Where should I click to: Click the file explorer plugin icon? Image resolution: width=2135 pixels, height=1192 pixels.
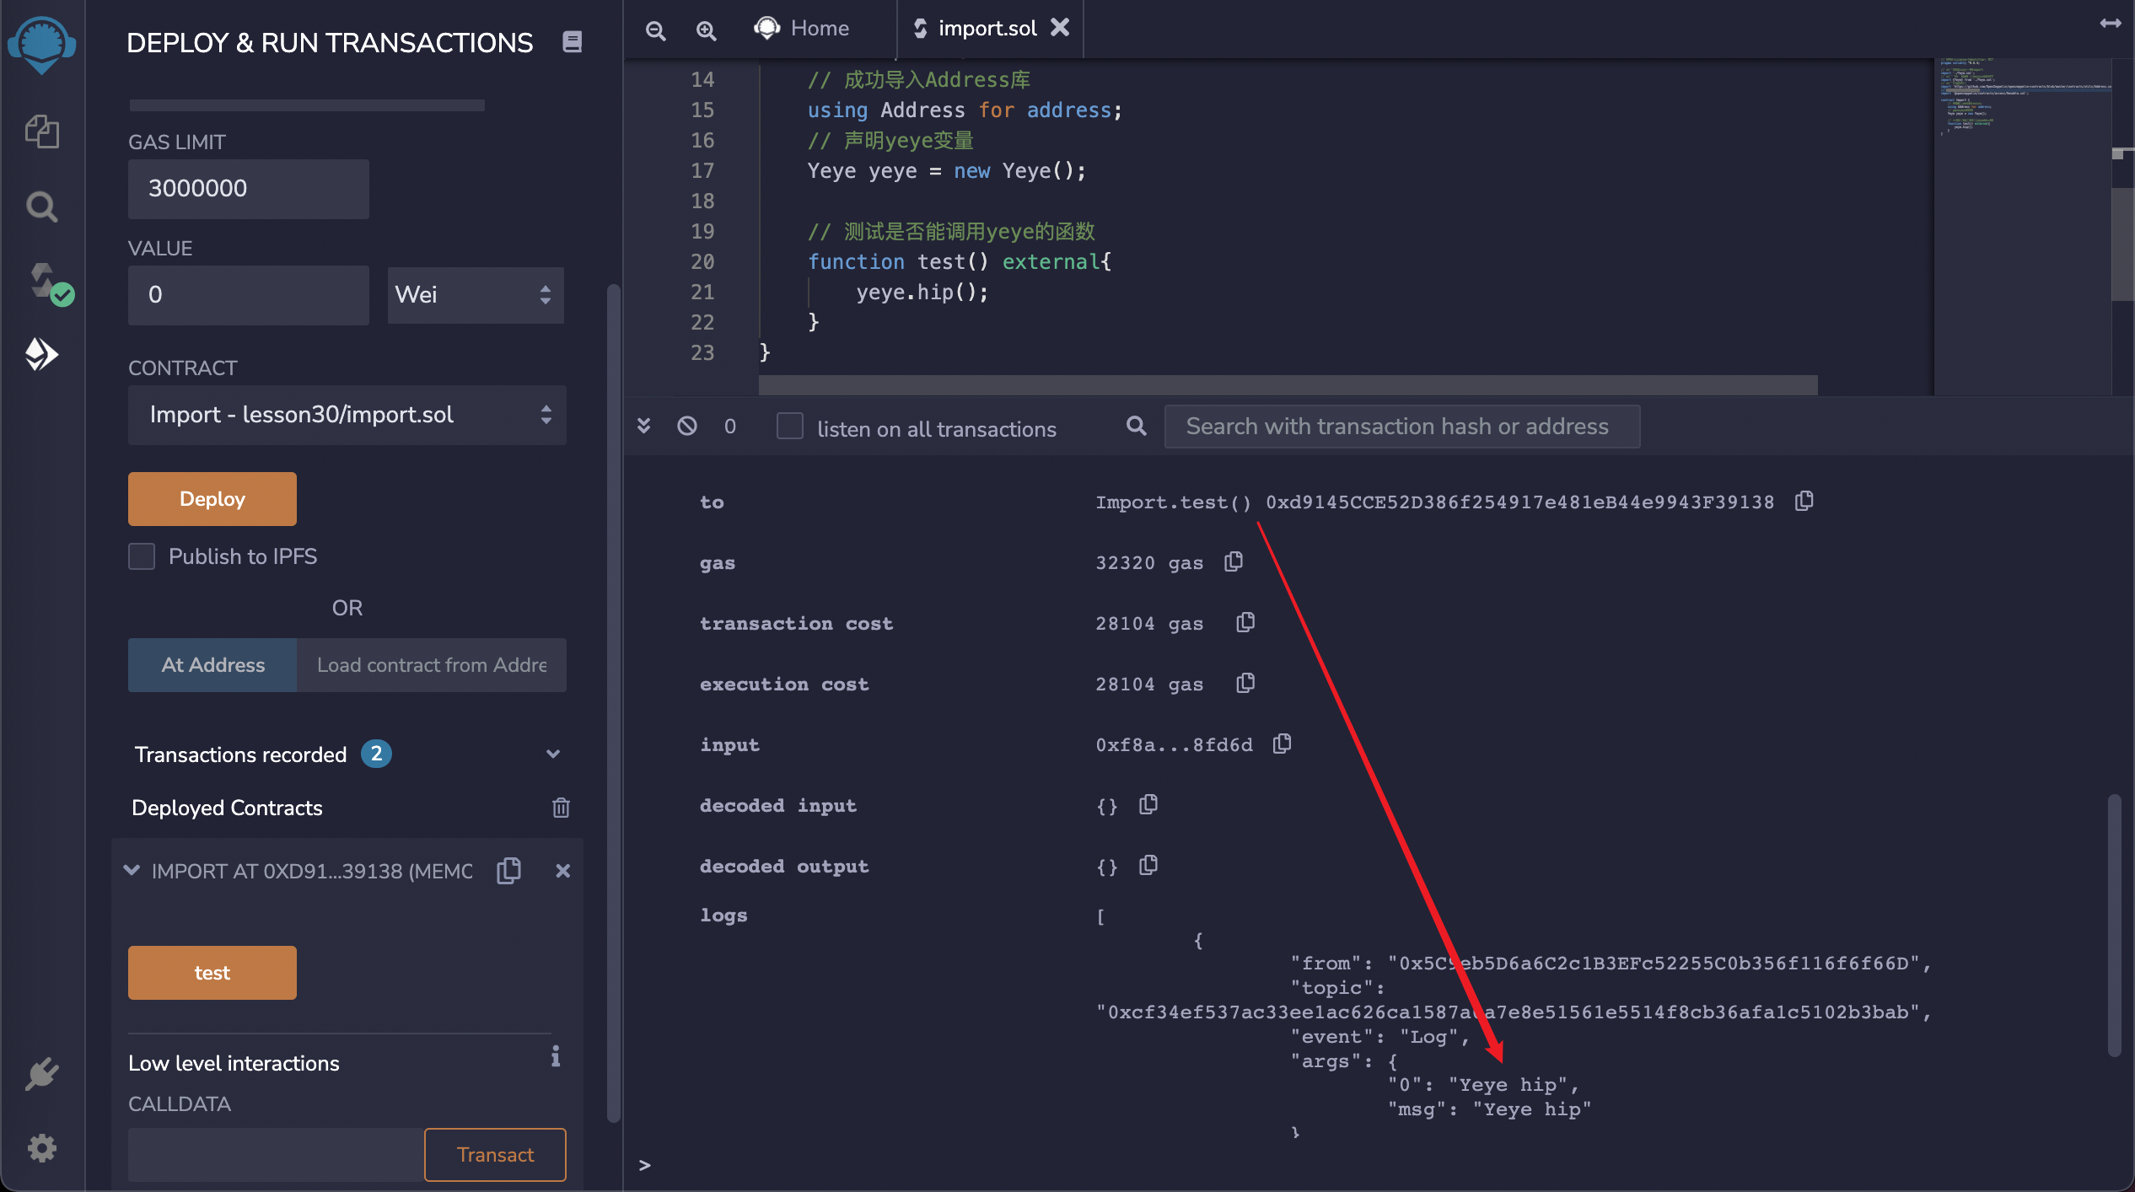[x=42, y=131]
